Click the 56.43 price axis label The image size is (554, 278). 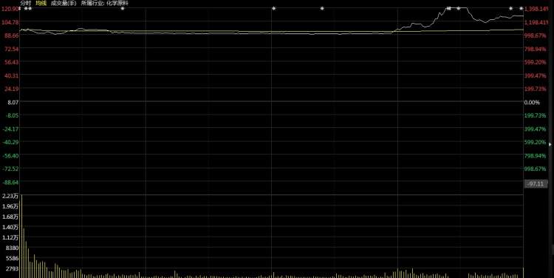[11, 62]
